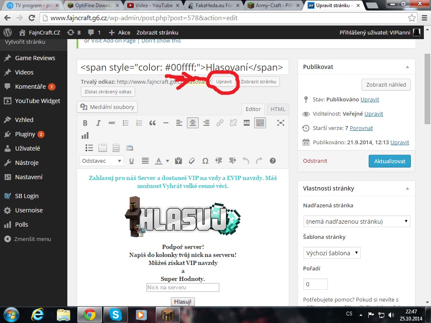
Task: Collapse the Publikovat panel with its arrow
Action: click(407, 67)
